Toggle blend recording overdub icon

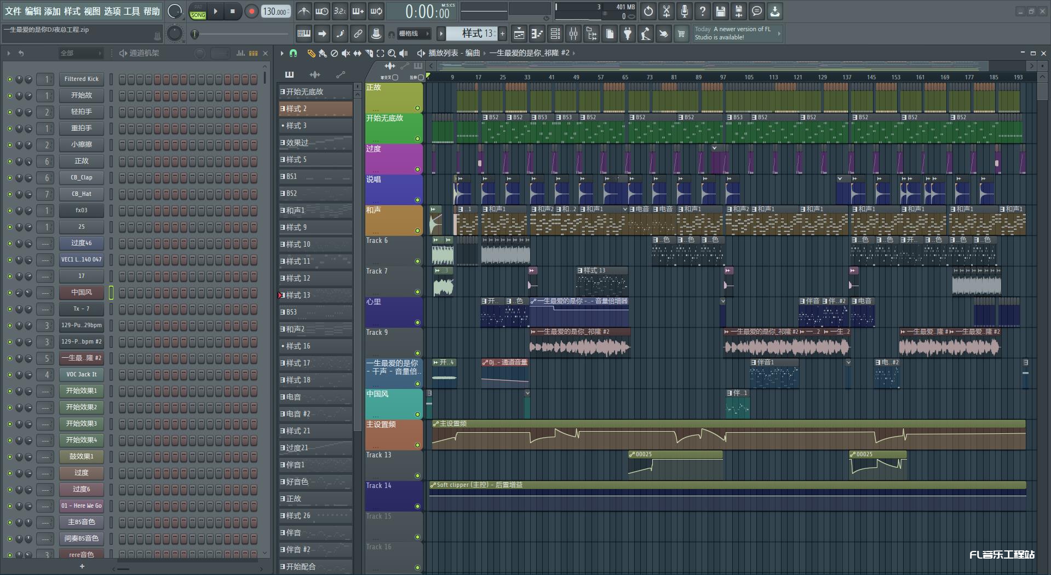coord(358,11)
